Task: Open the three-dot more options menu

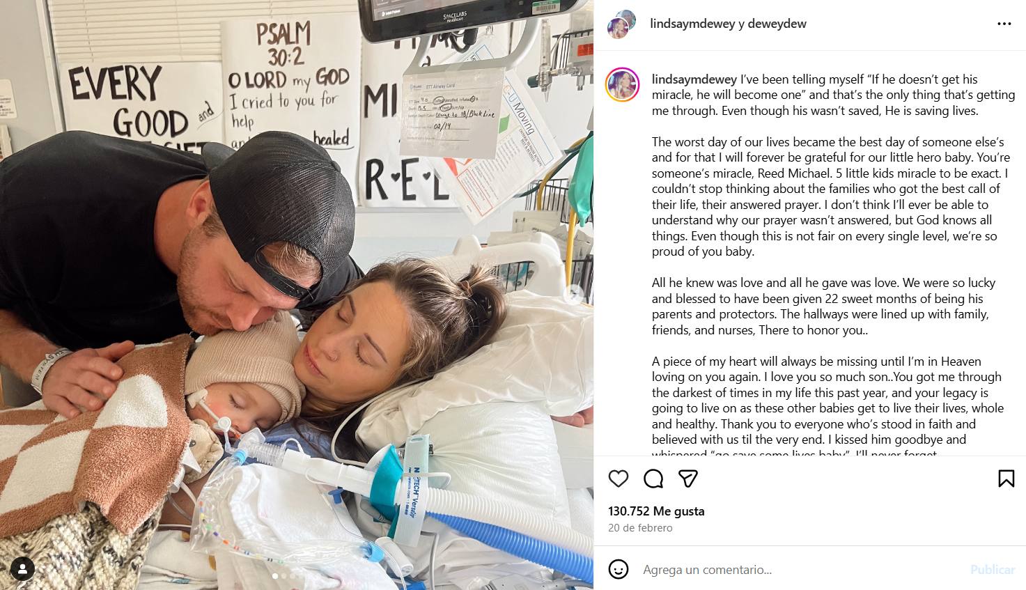Action: click(x=1004, y=24)
